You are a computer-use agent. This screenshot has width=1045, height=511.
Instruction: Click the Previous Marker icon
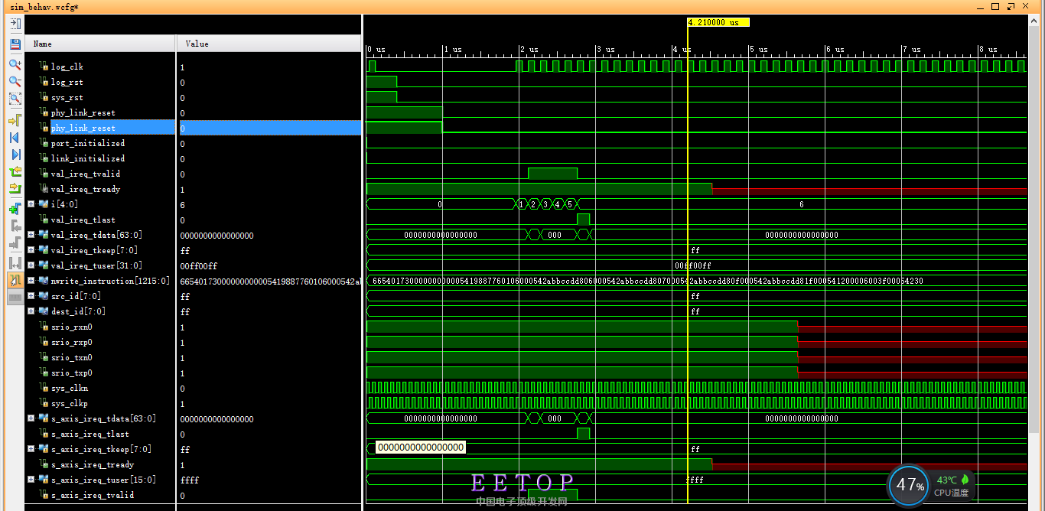click(15, 226)
